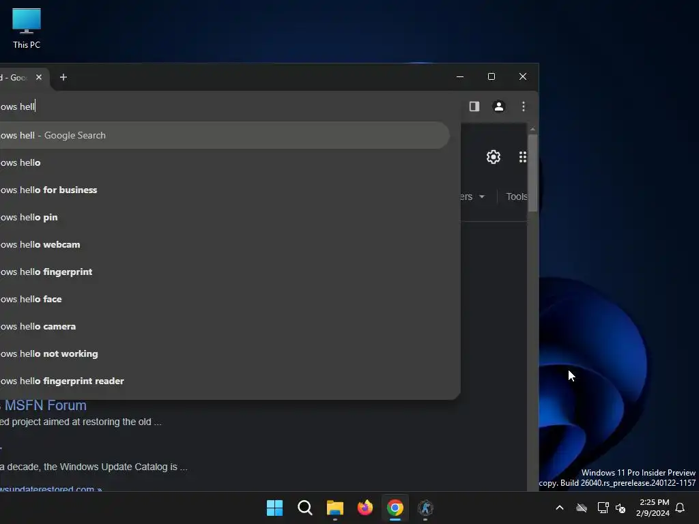Viewport: 699px width, 524px height.
Task: Open Chrome three-dot menu
Action: click(x=524, y=106)
